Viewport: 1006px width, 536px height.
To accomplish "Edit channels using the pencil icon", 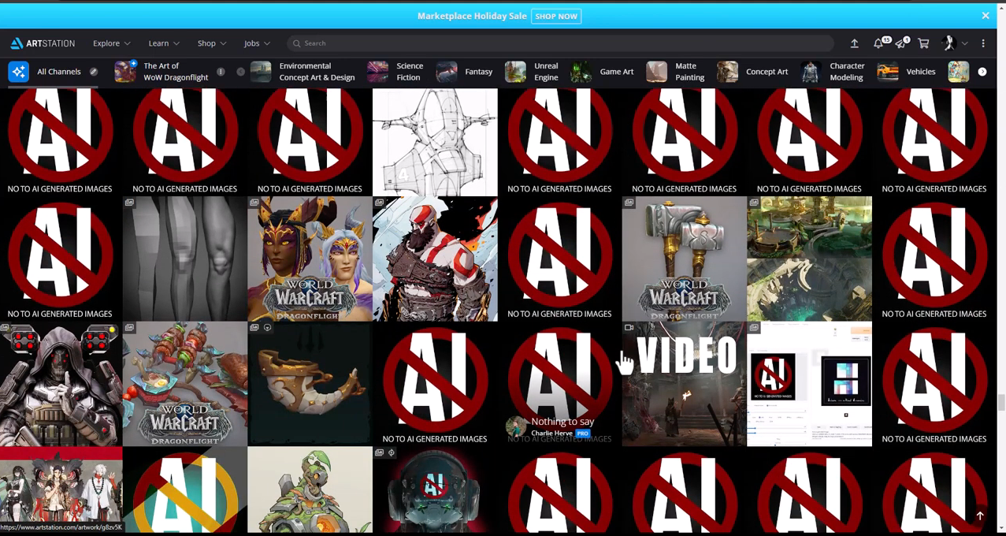I will coord(94,72).
